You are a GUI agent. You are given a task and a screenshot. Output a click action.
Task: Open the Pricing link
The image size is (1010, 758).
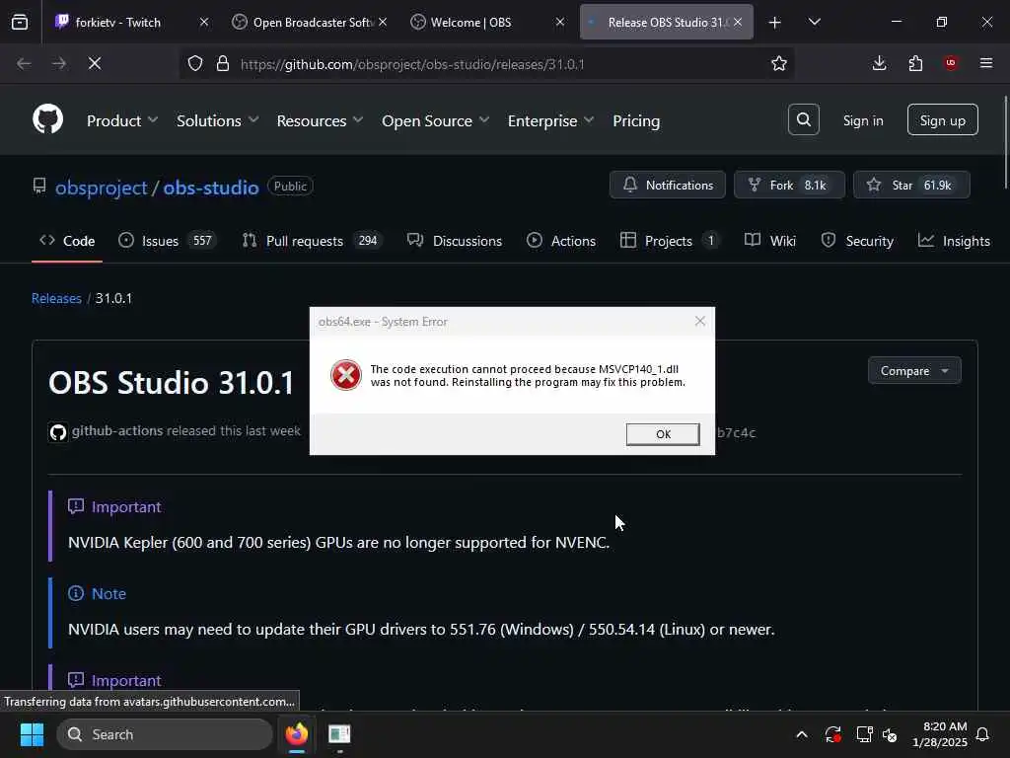636,120
